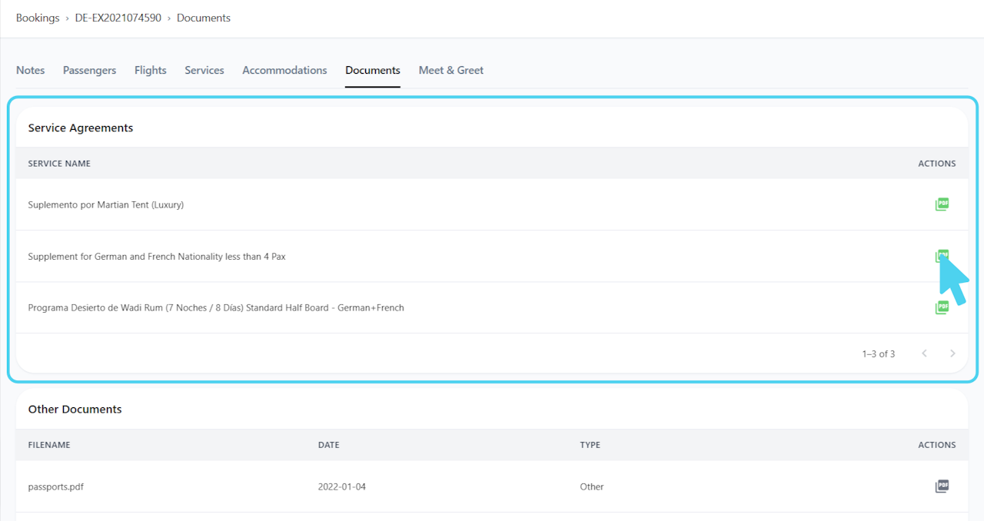
Task: Click the Filename column header
Action: coord(49,445)
